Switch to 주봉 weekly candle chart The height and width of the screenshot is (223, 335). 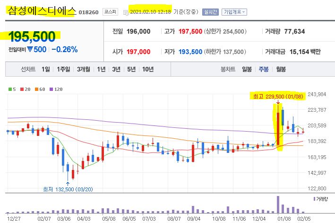pos(264,69)
